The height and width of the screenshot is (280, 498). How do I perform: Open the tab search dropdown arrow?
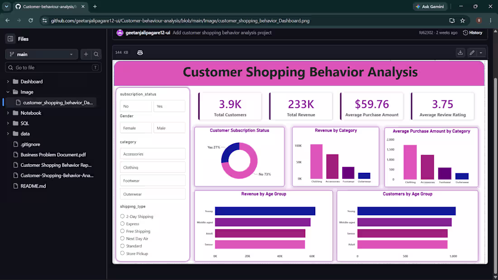tap(6, 6)
